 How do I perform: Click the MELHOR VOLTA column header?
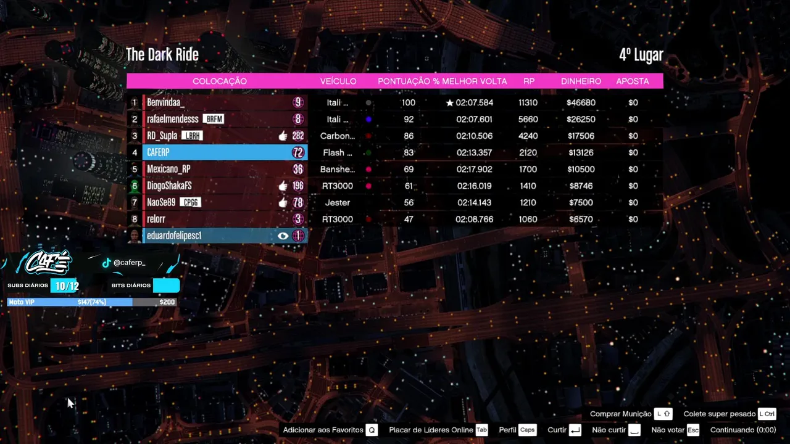coord(475,81)
